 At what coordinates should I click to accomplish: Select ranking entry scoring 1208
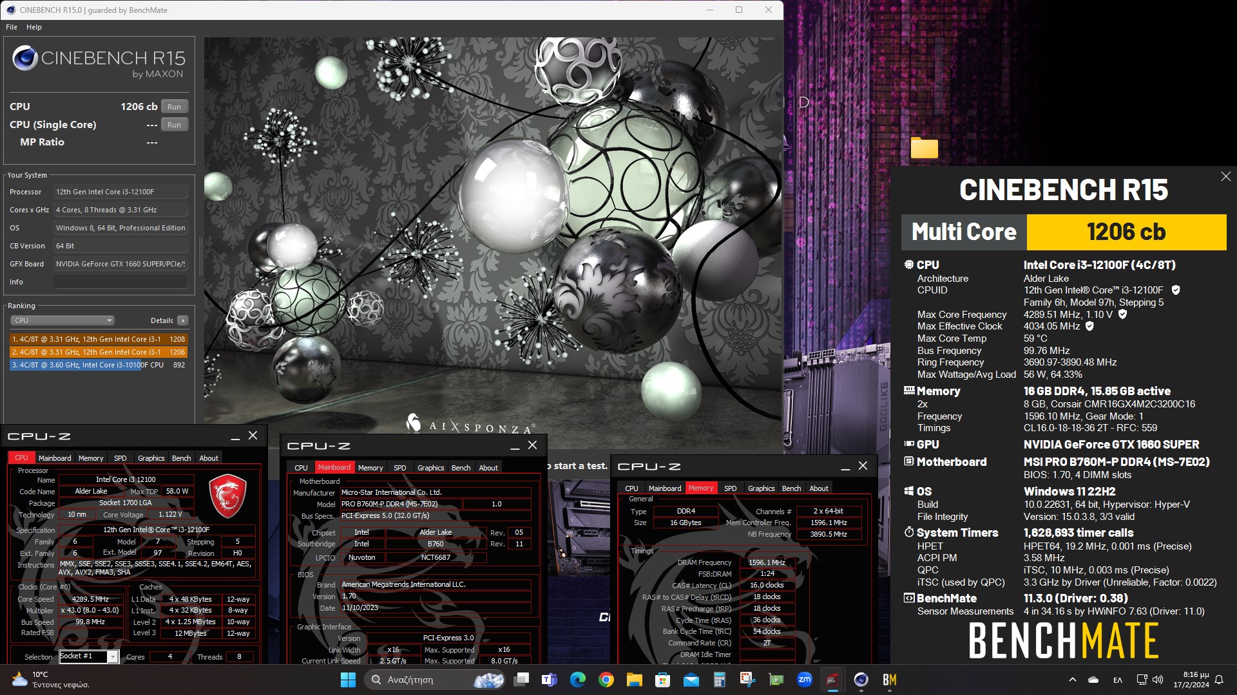tap(99, 339)
